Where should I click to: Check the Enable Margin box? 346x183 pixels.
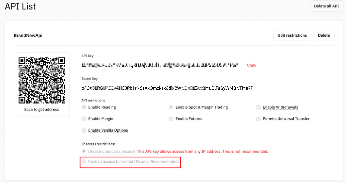(84, 119)
